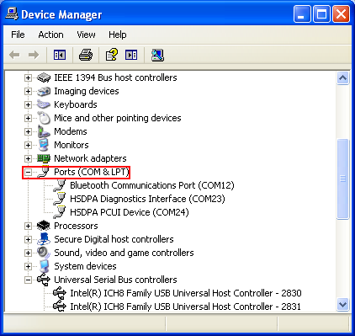355x336 pixels.
Task: Maximize the Device Manager window
Action: click(321, 13)
